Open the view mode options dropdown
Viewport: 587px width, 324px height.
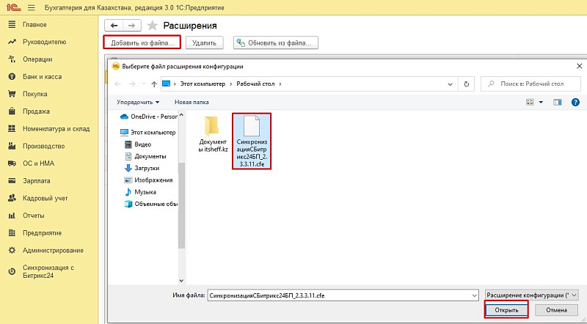541,102
